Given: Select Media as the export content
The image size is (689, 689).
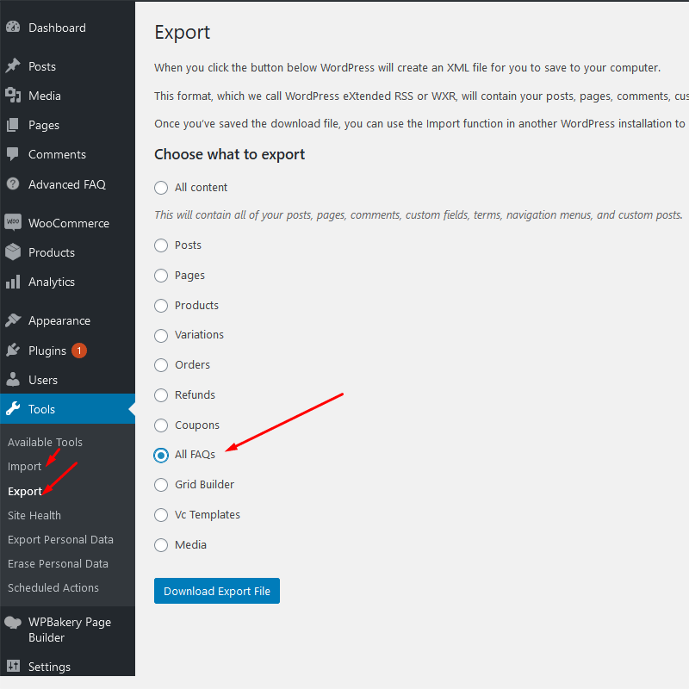Looking at the screenshot, I should coord(160,544).
